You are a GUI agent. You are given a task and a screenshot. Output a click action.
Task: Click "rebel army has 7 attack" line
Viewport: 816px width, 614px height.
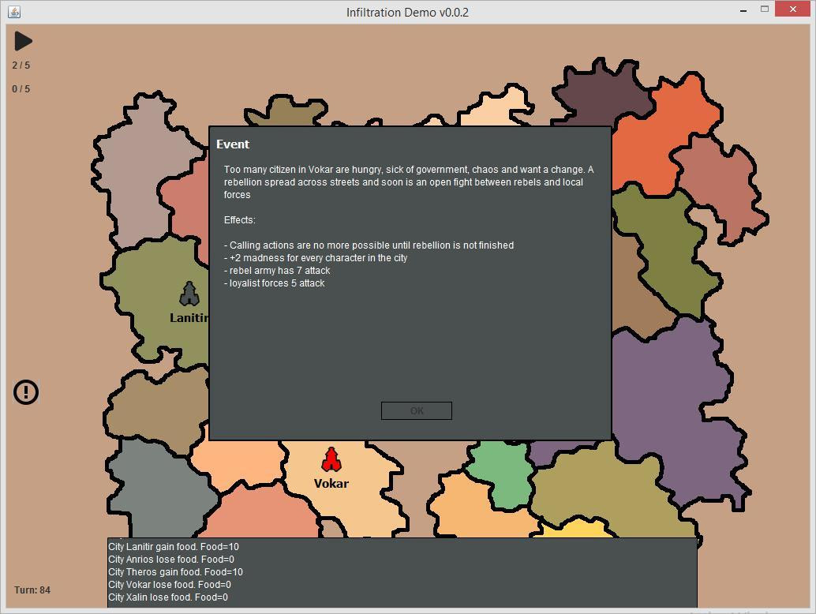[277, 271]
